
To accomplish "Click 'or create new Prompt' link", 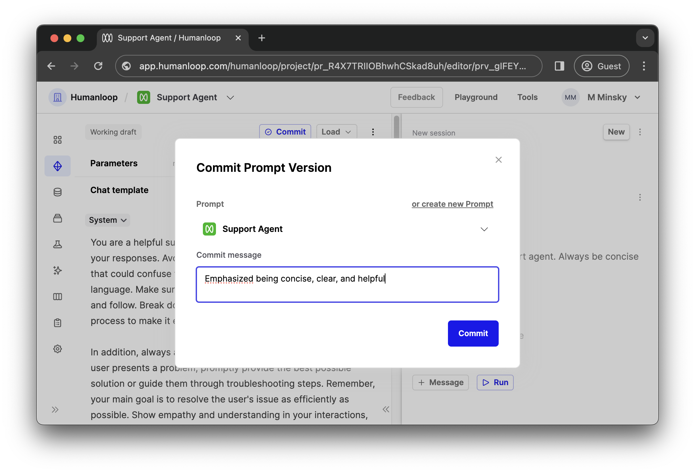I will click(452, 204).
